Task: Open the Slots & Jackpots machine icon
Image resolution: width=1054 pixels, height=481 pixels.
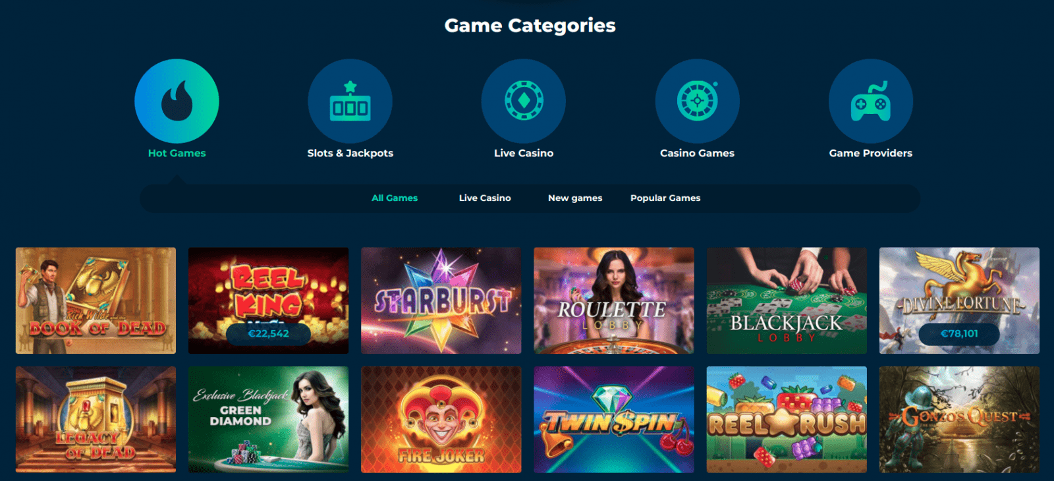Action: tap(350, 101)
